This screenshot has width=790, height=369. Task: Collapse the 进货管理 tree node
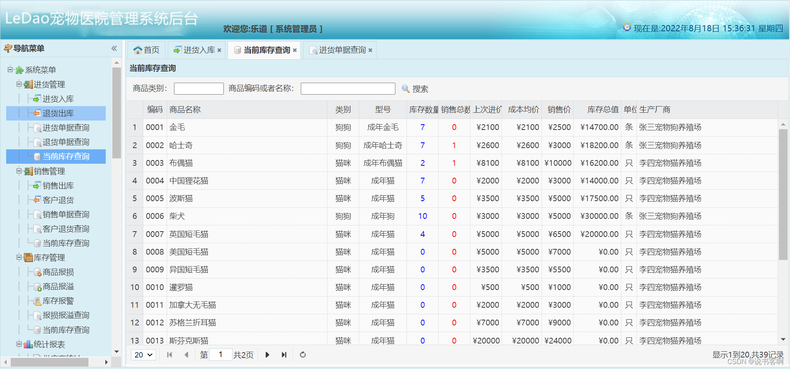(19, 84)
